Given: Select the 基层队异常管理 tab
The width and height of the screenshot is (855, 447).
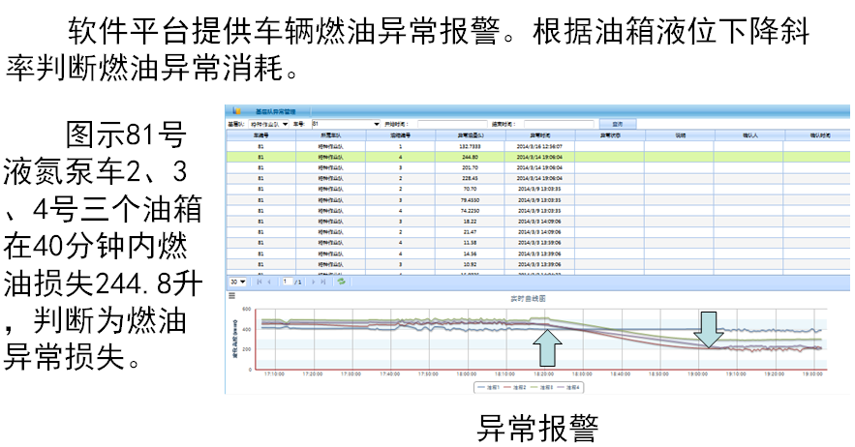Looking at the screenshot, I should (x=273, y=112).
